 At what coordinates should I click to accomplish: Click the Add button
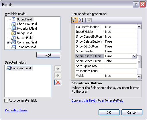point(48,55)
